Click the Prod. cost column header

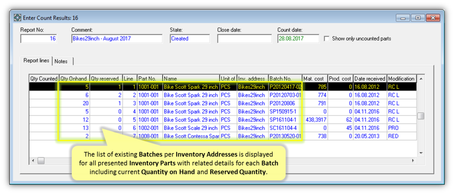click(x=340, y=78)
